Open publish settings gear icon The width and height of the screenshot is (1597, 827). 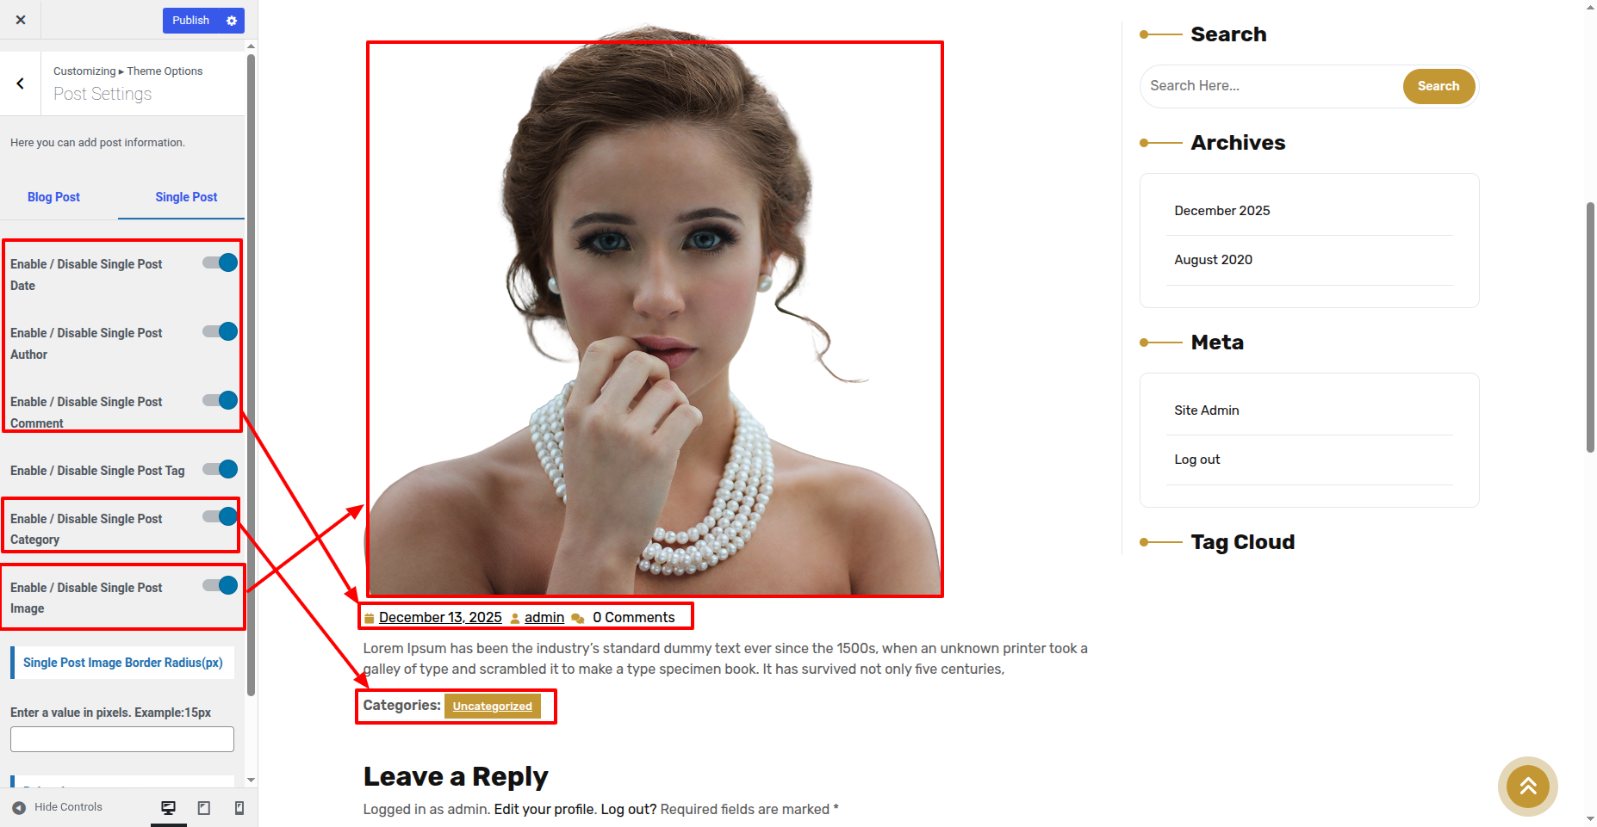[x=232, y=21]
